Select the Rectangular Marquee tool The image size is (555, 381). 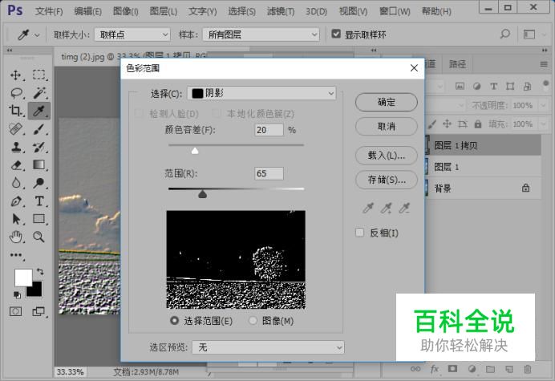point(39,75)
